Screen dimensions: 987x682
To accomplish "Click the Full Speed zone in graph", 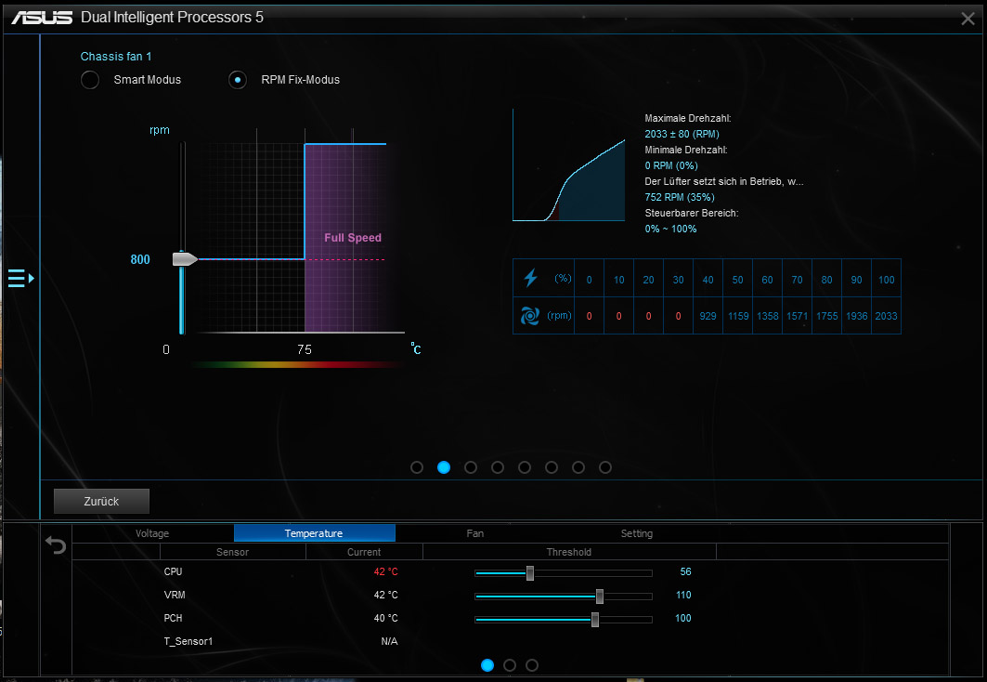I will (353, 238).
